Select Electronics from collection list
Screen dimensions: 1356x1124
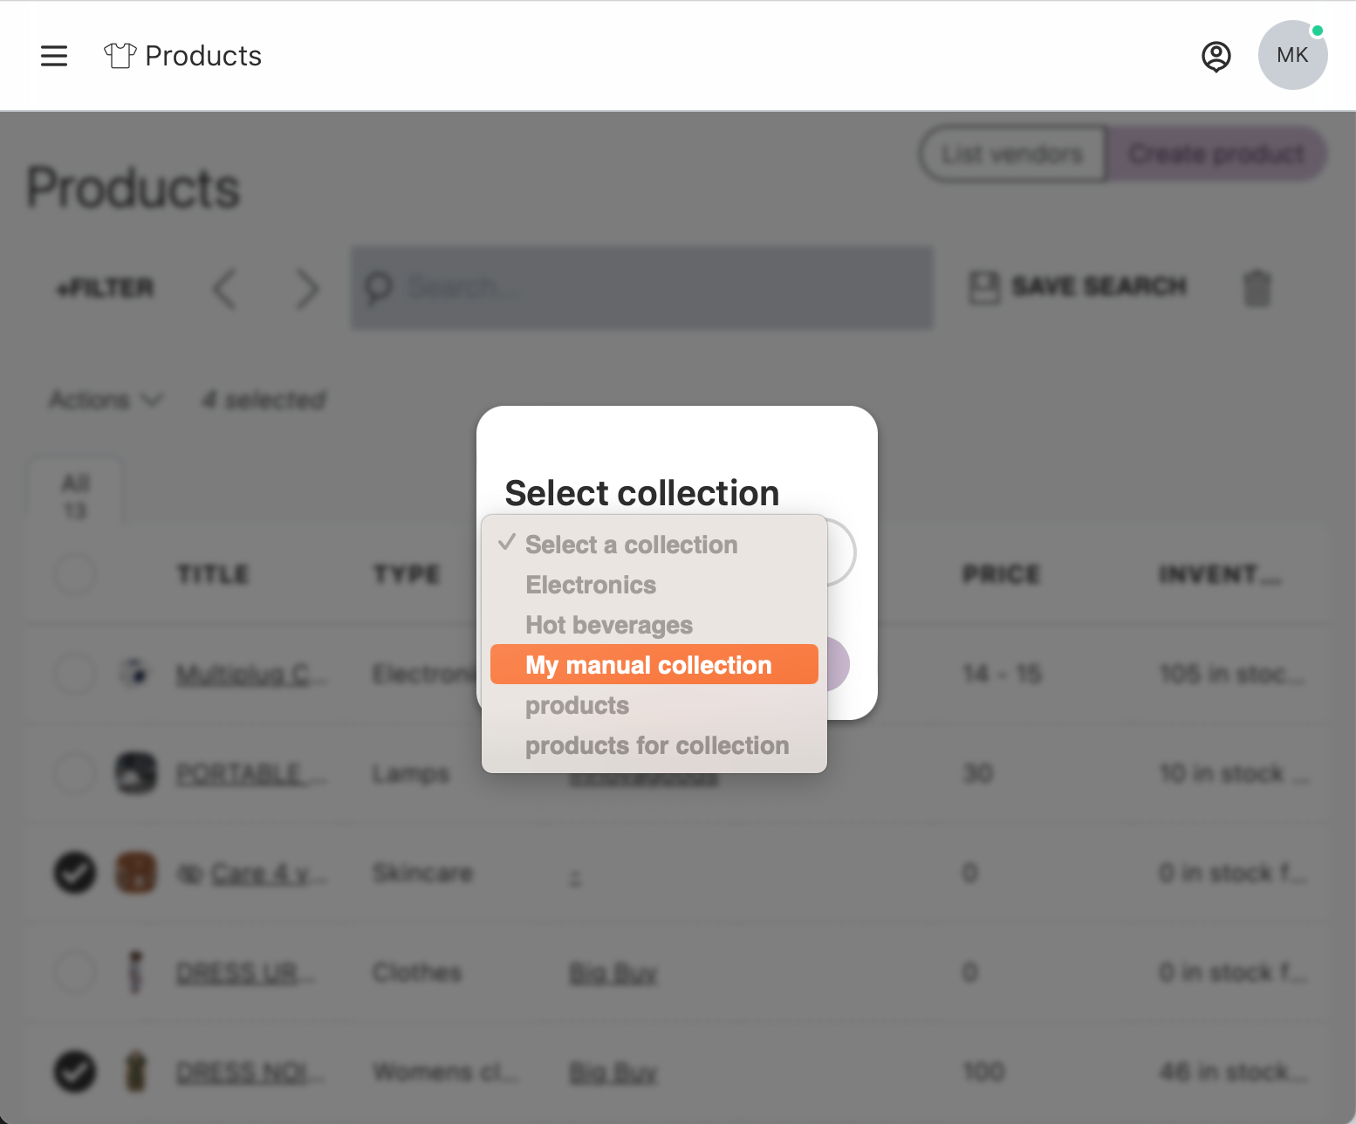[x=591, y=585]
